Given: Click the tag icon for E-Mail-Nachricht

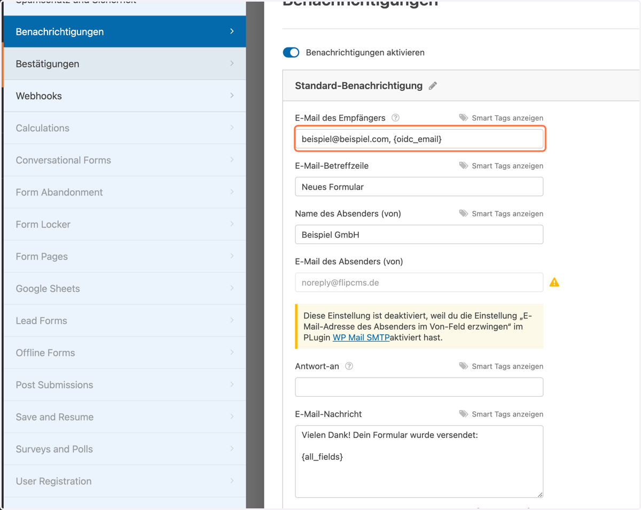Looking at the screenshot, I should tap(464, 414).
